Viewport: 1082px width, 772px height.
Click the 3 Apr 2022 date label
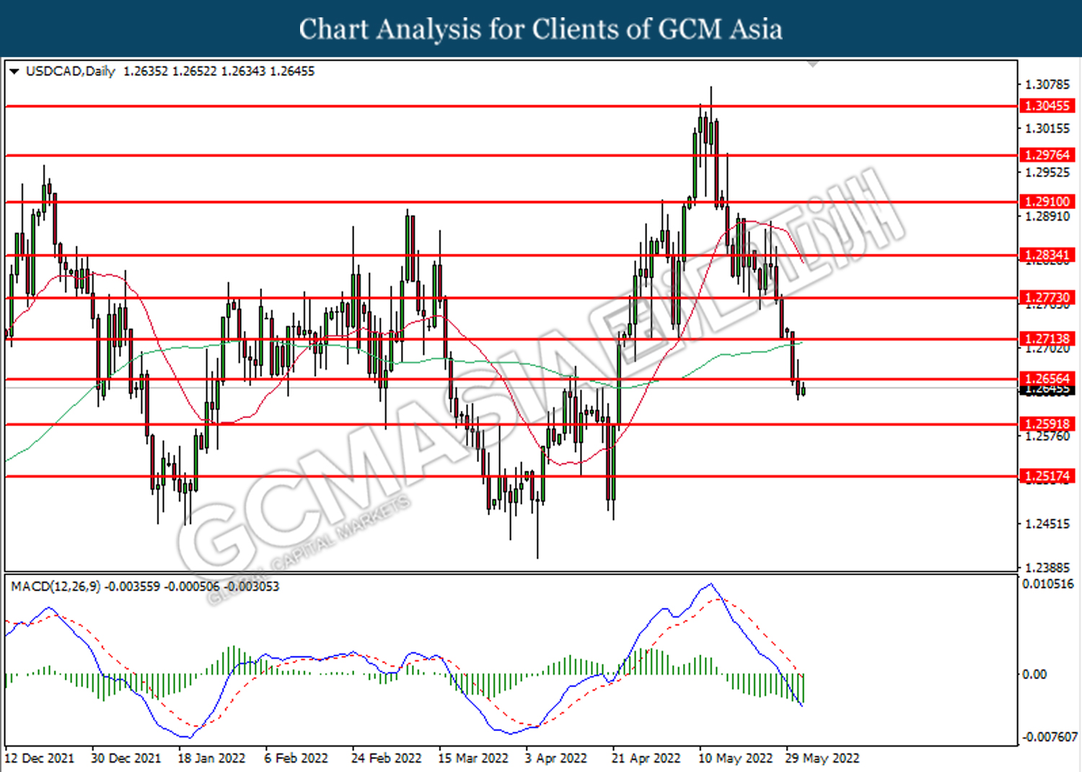coord(556,758)
